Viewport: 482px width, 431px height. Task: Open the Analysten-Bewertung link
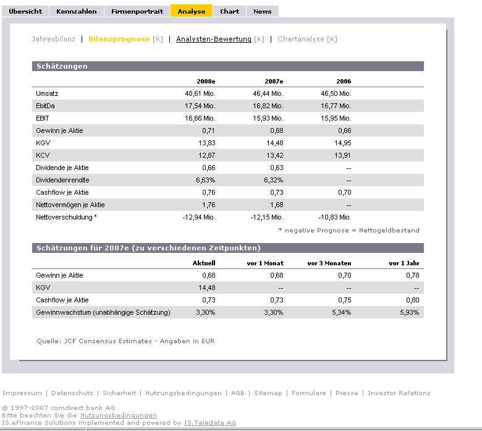(213, 39)
